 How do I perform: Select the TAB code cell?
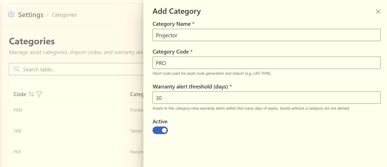pyautogui.click(x=17, y=131)
